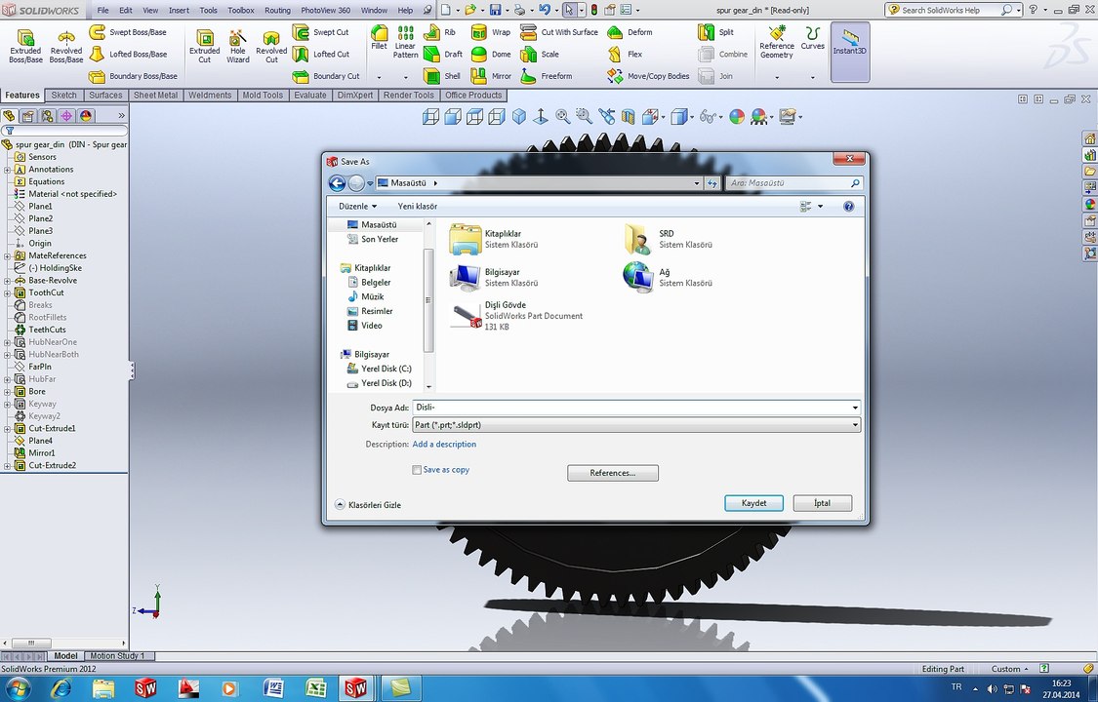This screenshot has width=1098, height=702.
Task: Choose the Wrap feature
Action: pos(490,32)
